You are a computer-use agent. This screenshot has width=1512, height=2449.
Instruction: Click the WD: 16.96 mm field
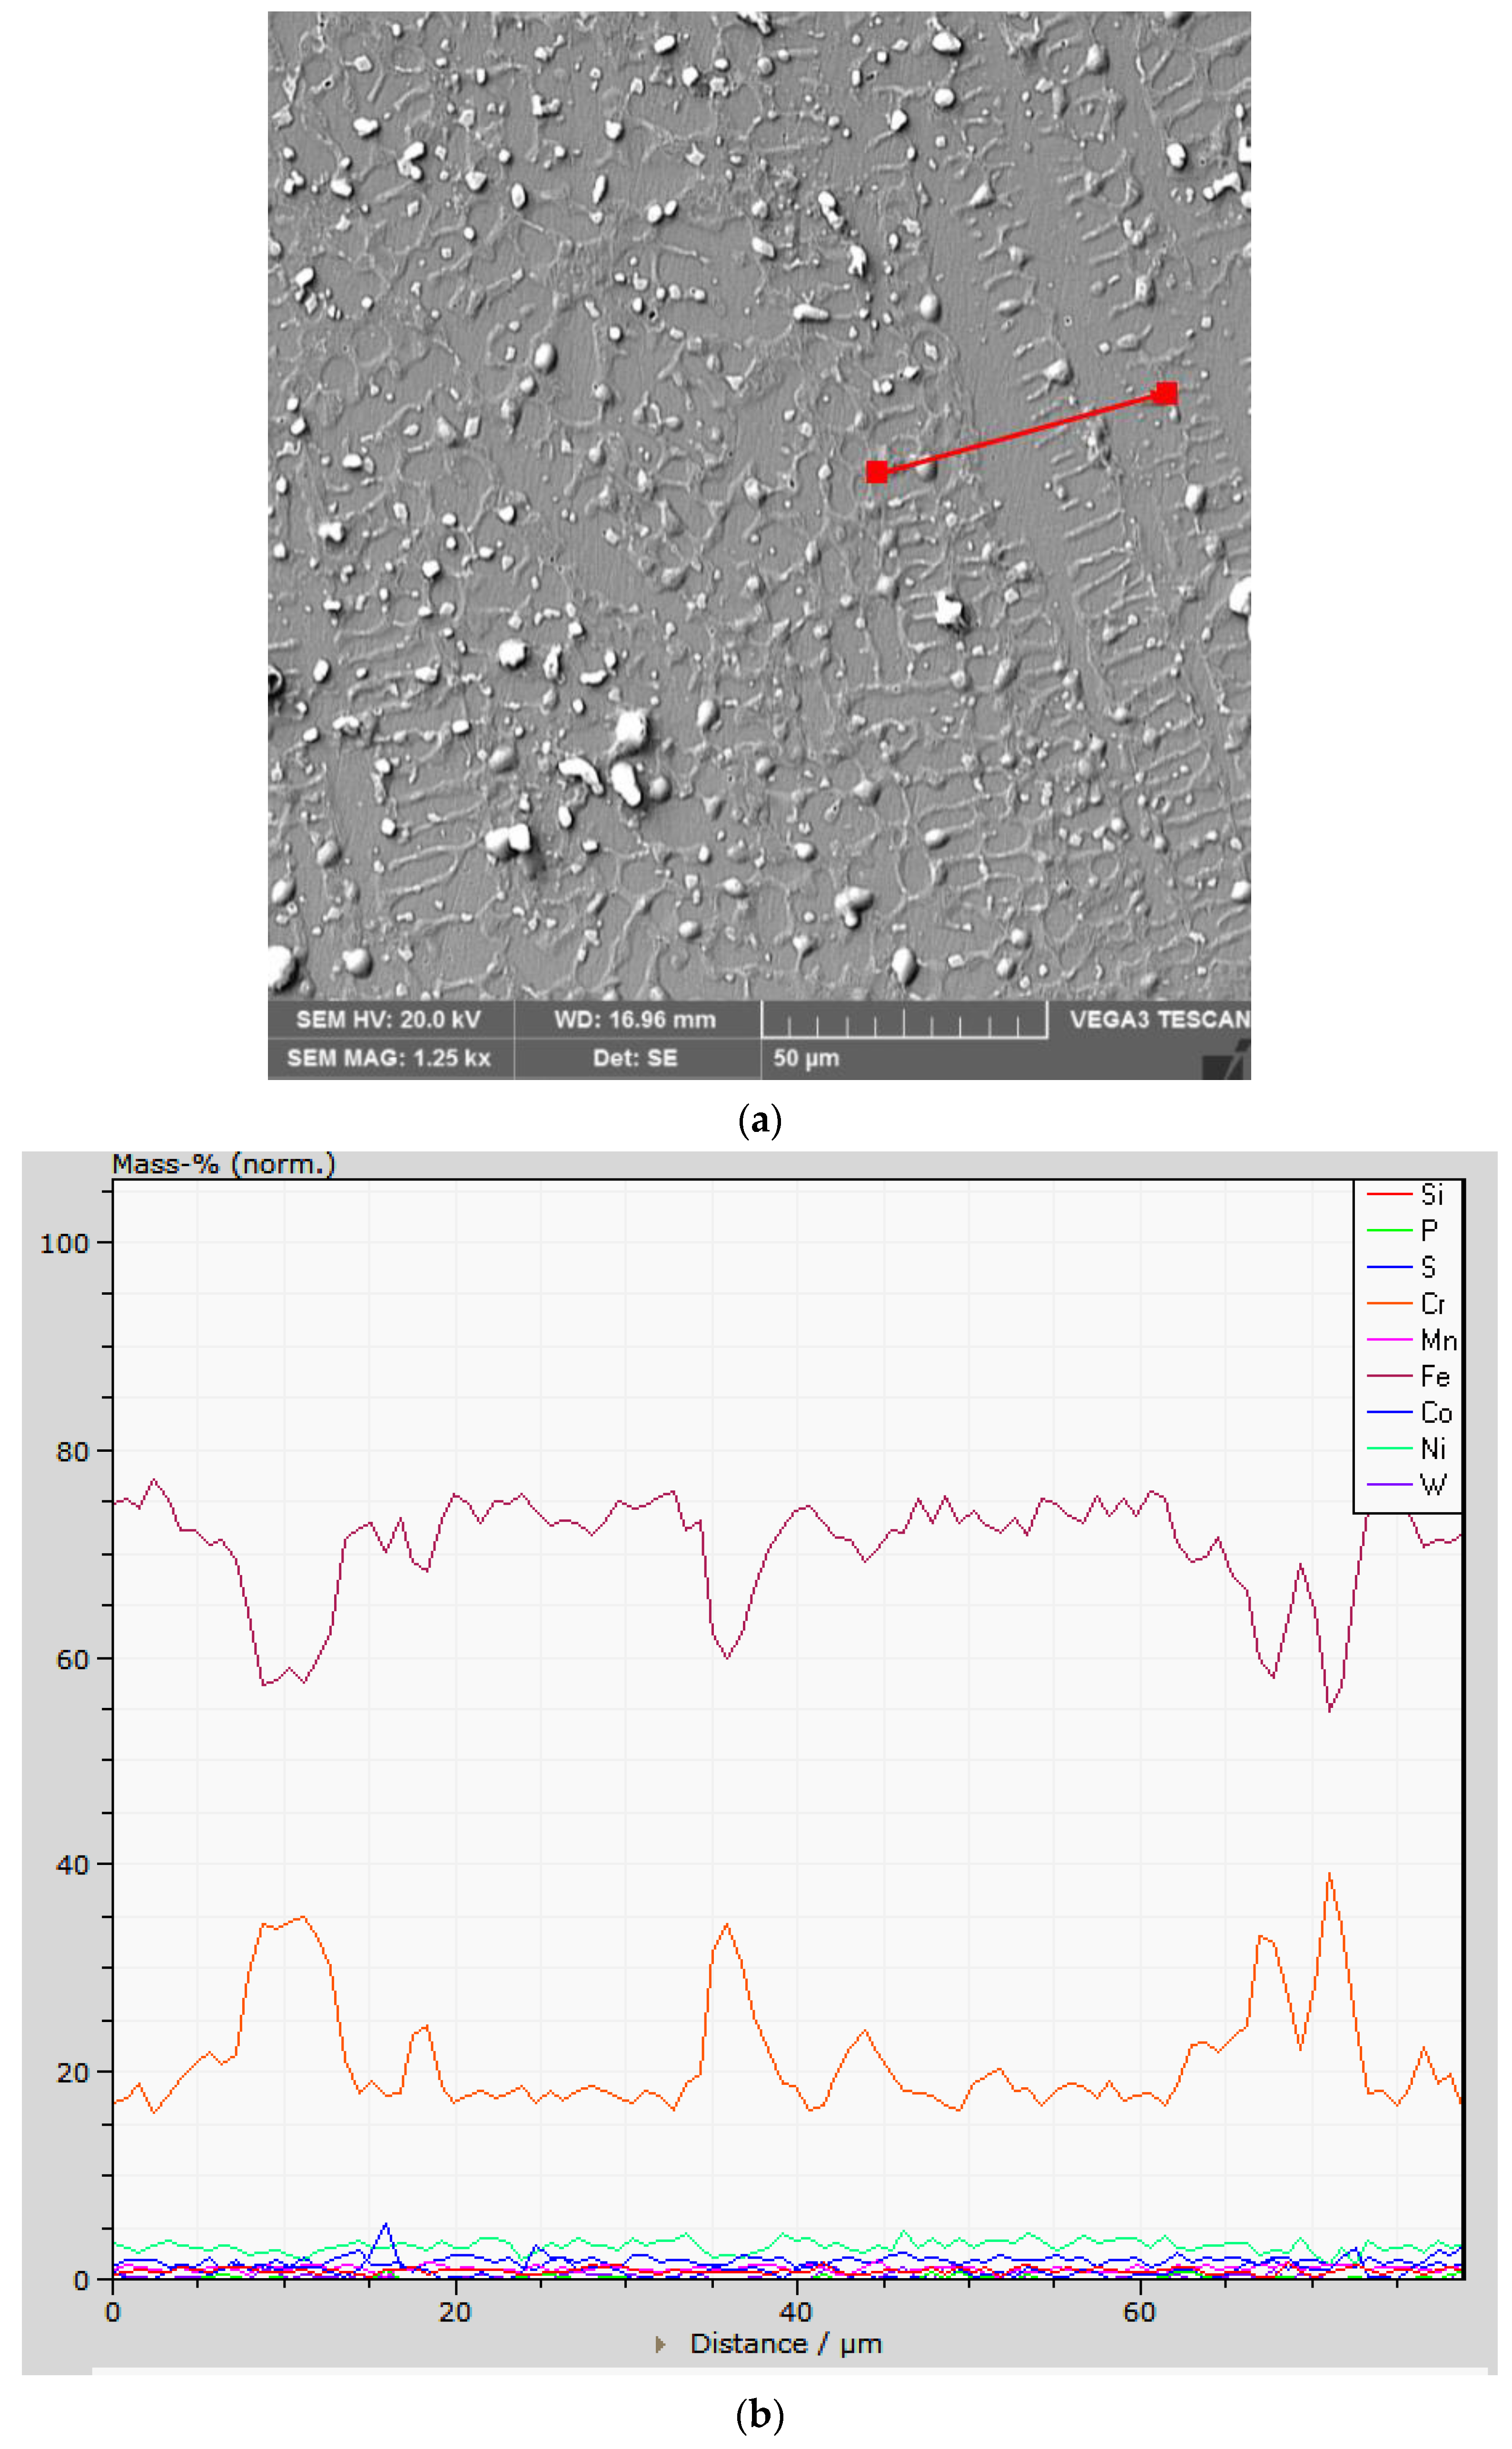pos(635,1020)
